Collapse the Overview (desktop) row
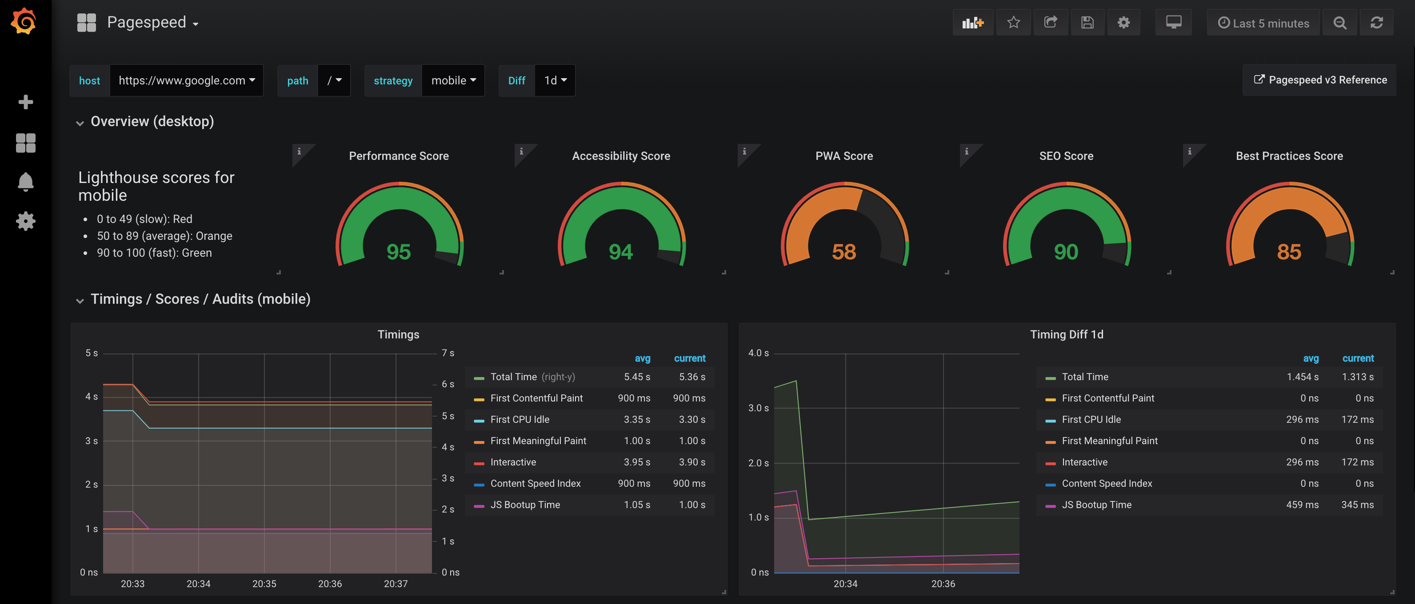 [152, 121]
